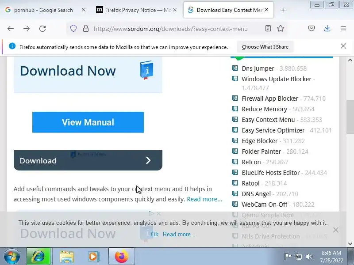Open the Read more… link
The image size is (354, 265).
[204, 199]
